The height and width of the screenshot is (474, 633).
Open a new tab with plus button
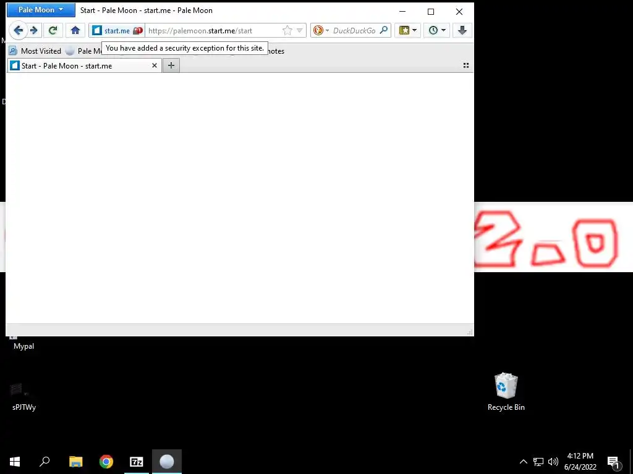(x=171, y=65)
